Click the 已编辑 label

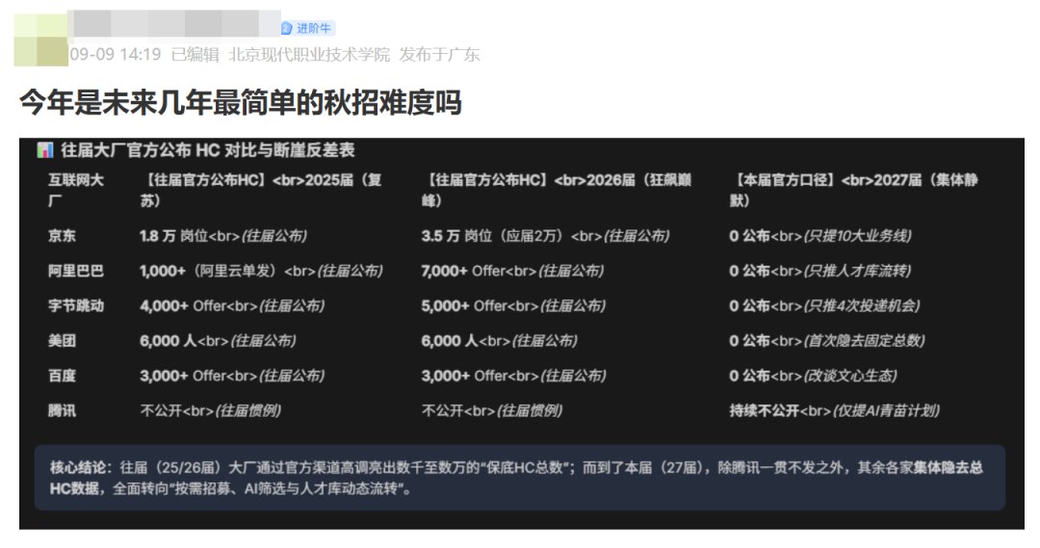195,54
